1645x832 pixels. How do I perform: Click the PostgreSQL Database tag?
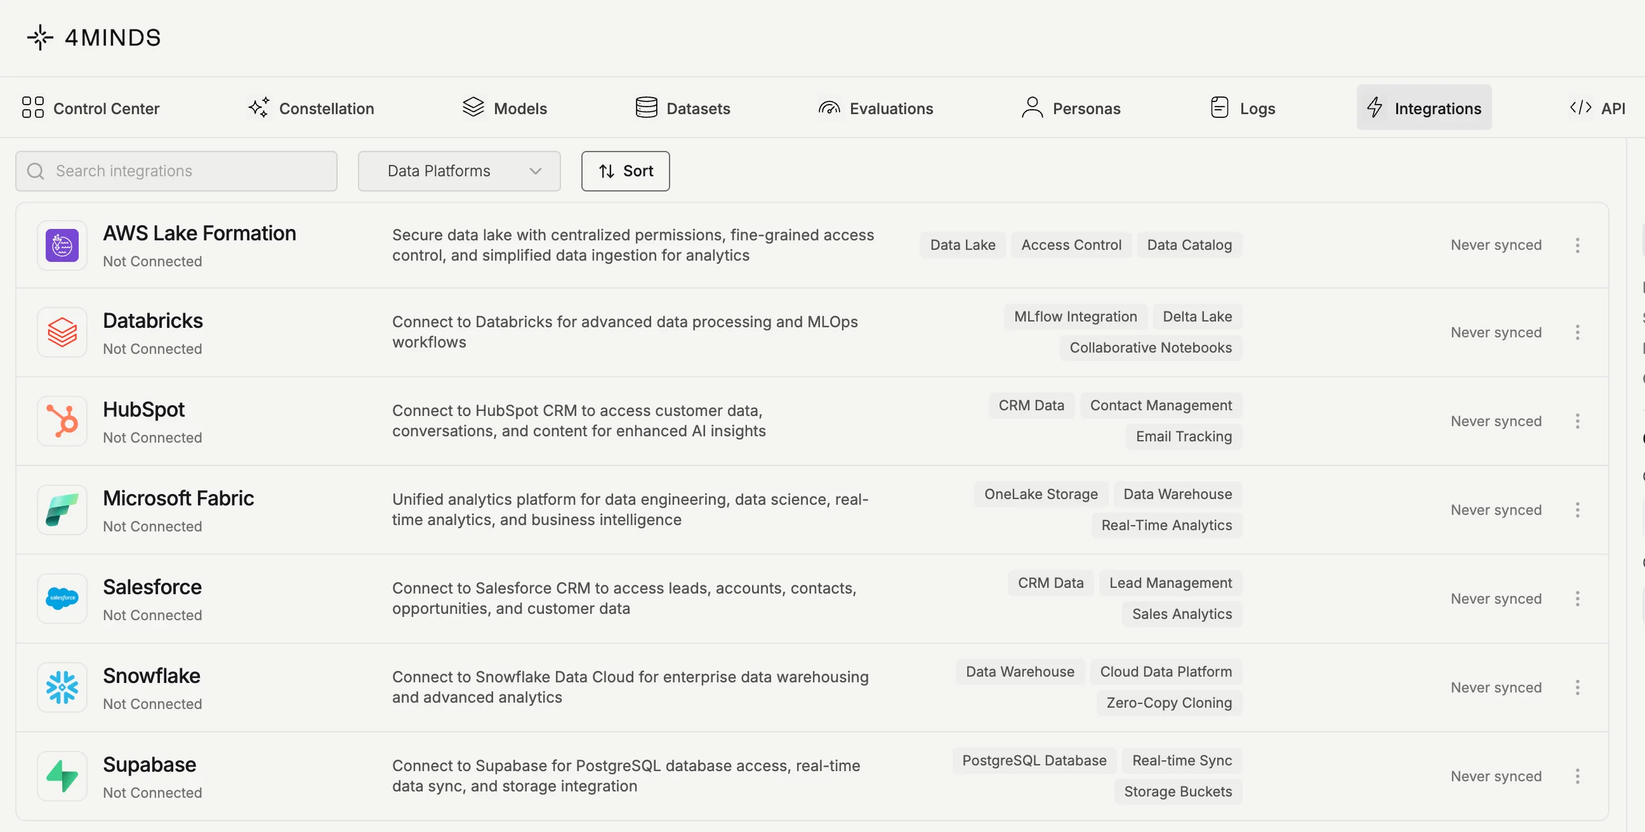point(1034,760)
